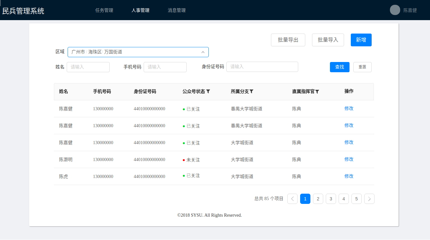This screenshot has height=240, width=430.
Task: Click phone 130000000 in the 陈虎 row
Action: click(x=103, y=176)
